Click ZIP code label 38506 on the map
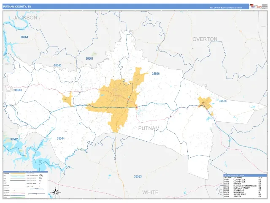This screenshot has height=203, width=270. [x=156, y=74]
